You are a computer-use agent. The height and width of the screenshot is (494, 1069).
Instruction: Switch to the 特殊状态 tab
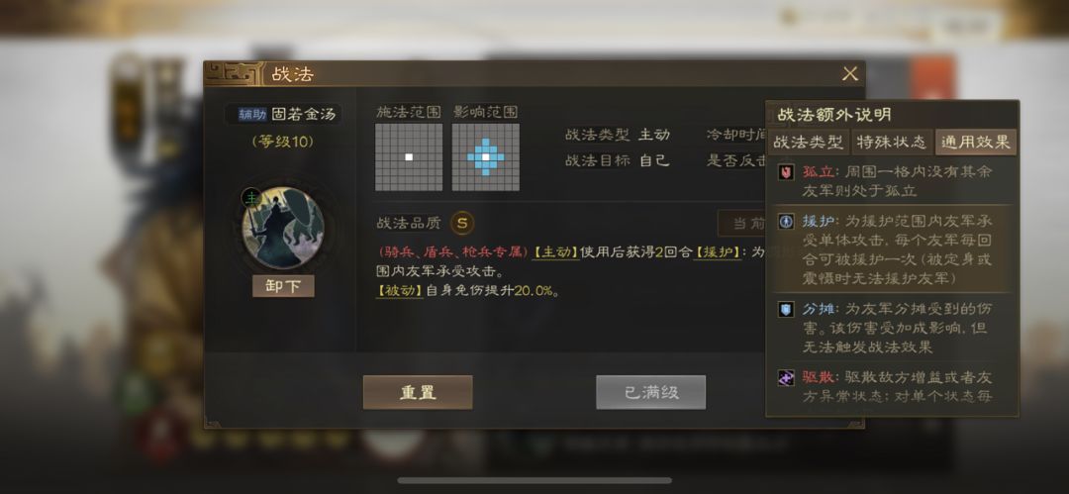pos(892,142)
